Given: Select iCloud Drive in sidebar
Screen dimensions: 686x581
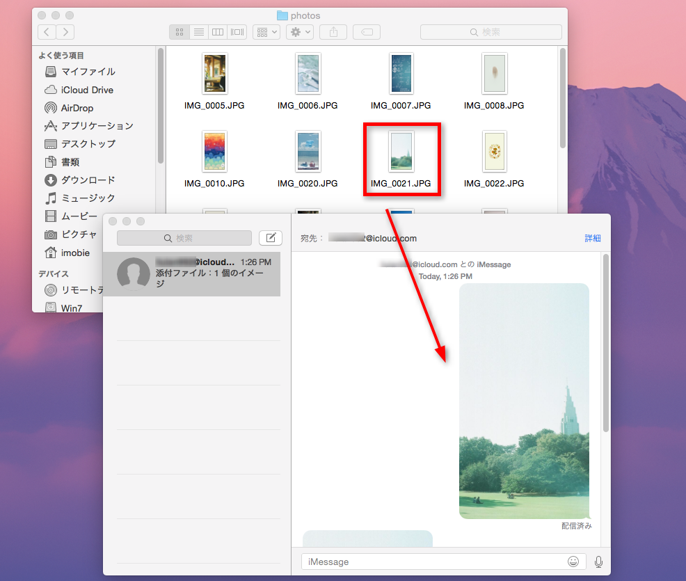Looking at the screenshot, I should tap(86, 90).
